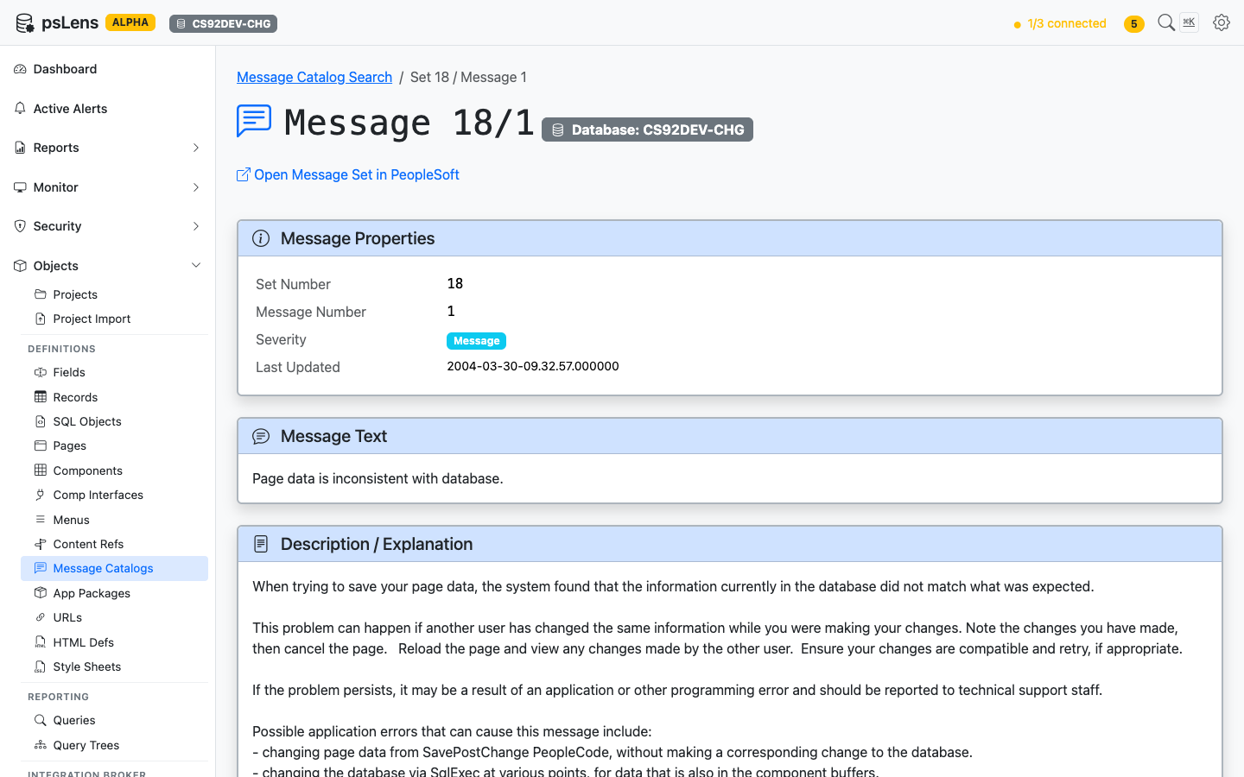Click the SQL Objects icon

coord(41,421)
